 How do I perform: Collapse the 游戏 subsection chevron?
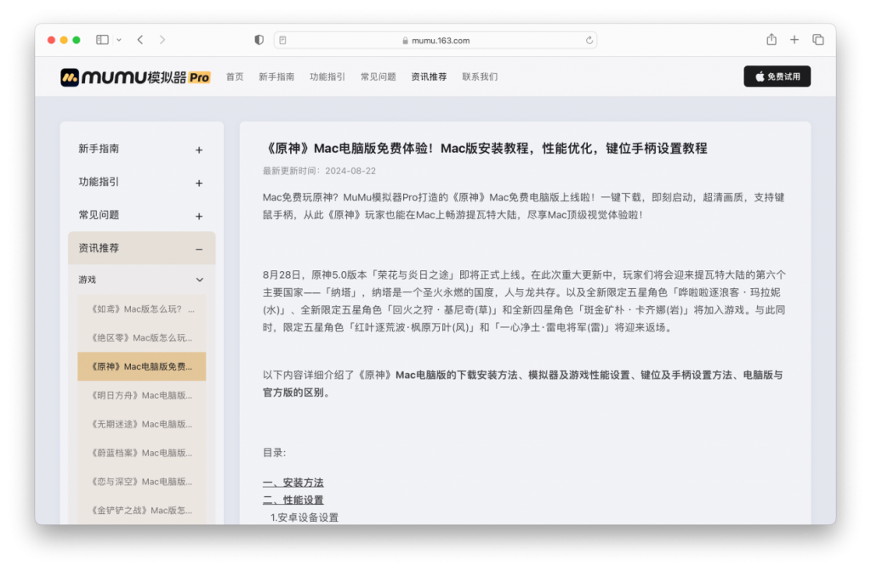pyautogui.click(x=199, y=280)
